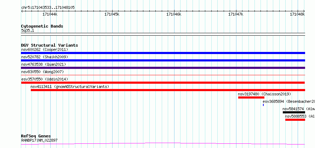Click the nsv3197480 (Chaisson2019) label
This screenshot has width=315, height=148.
(264, 94)
